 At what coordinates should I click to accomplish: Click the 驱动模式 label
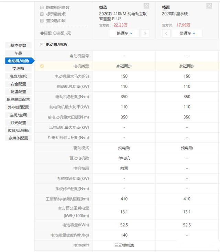[81, 148]
